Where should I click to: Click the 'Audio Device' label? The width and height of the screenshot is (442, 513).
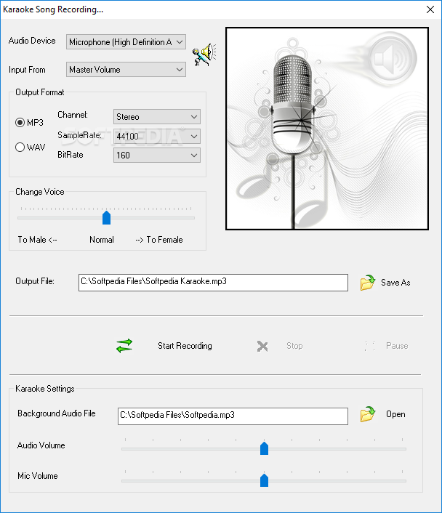point(32,41)
